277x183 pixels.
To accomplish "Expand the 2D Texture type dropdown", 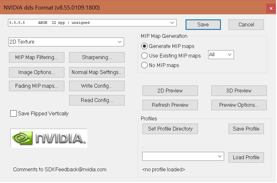I will [66, 42].
